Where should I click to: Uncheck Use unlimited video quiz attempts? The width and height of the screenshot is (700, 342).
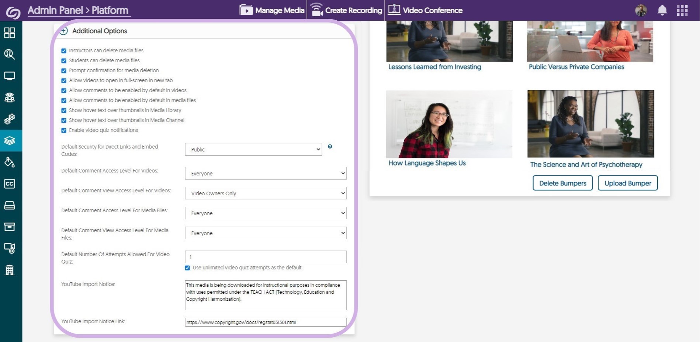click(187, 268)
